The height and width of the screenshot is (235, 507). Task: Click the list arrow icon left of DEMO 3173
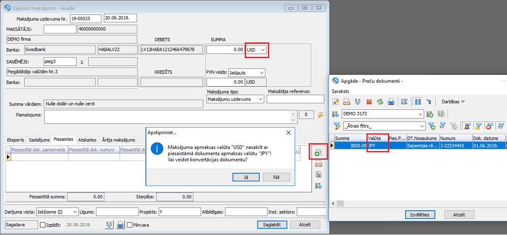point(335,114)
